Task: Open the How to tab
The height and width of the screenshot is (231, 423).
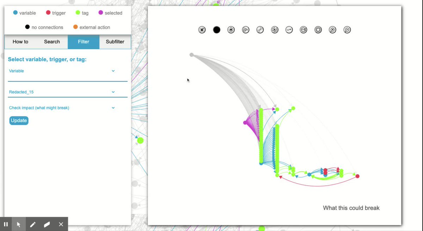Action: click(x=20, y=41)
